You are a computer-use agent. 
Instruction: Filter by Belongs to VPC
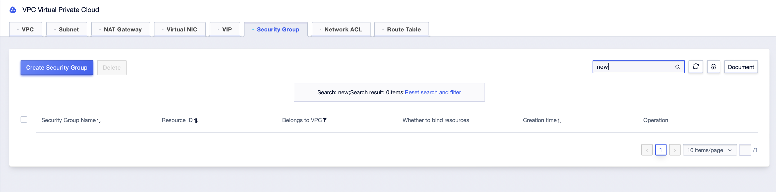(x=325, y=120)
